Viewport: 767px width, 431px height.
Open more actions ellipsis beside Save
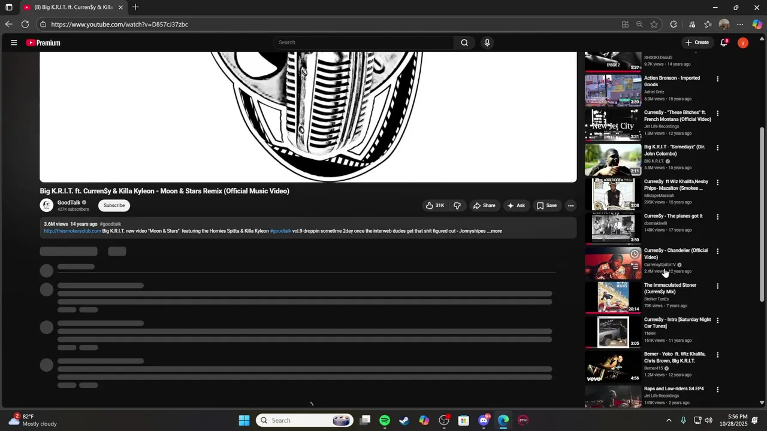click(x=571, y=205)
